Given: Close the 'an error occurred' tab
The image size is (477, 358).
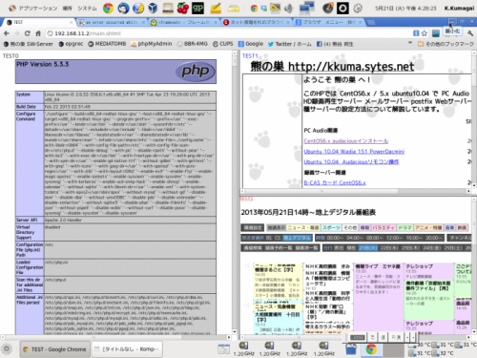Looking at the screenshot, I should point(143,22).
